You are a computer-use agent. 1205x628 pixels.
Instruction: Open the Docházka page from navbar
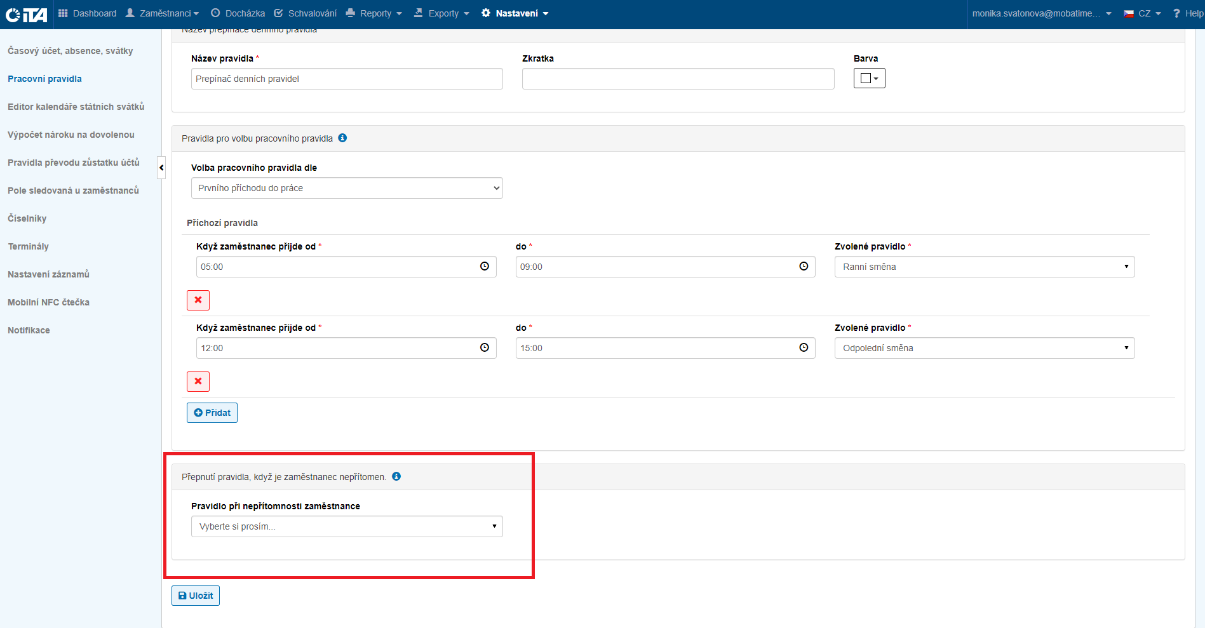pos(238,13)
